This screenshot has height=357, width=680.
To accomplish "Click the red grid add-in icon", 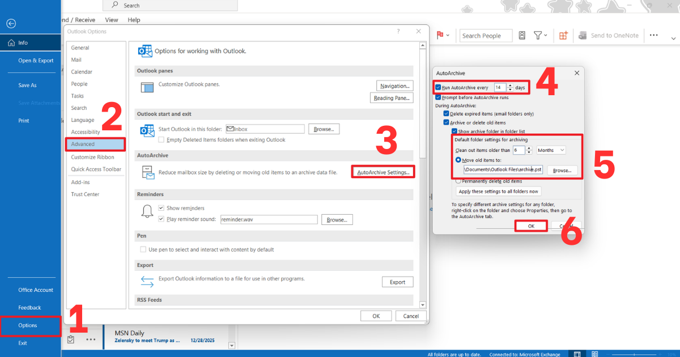I will 563,35.
